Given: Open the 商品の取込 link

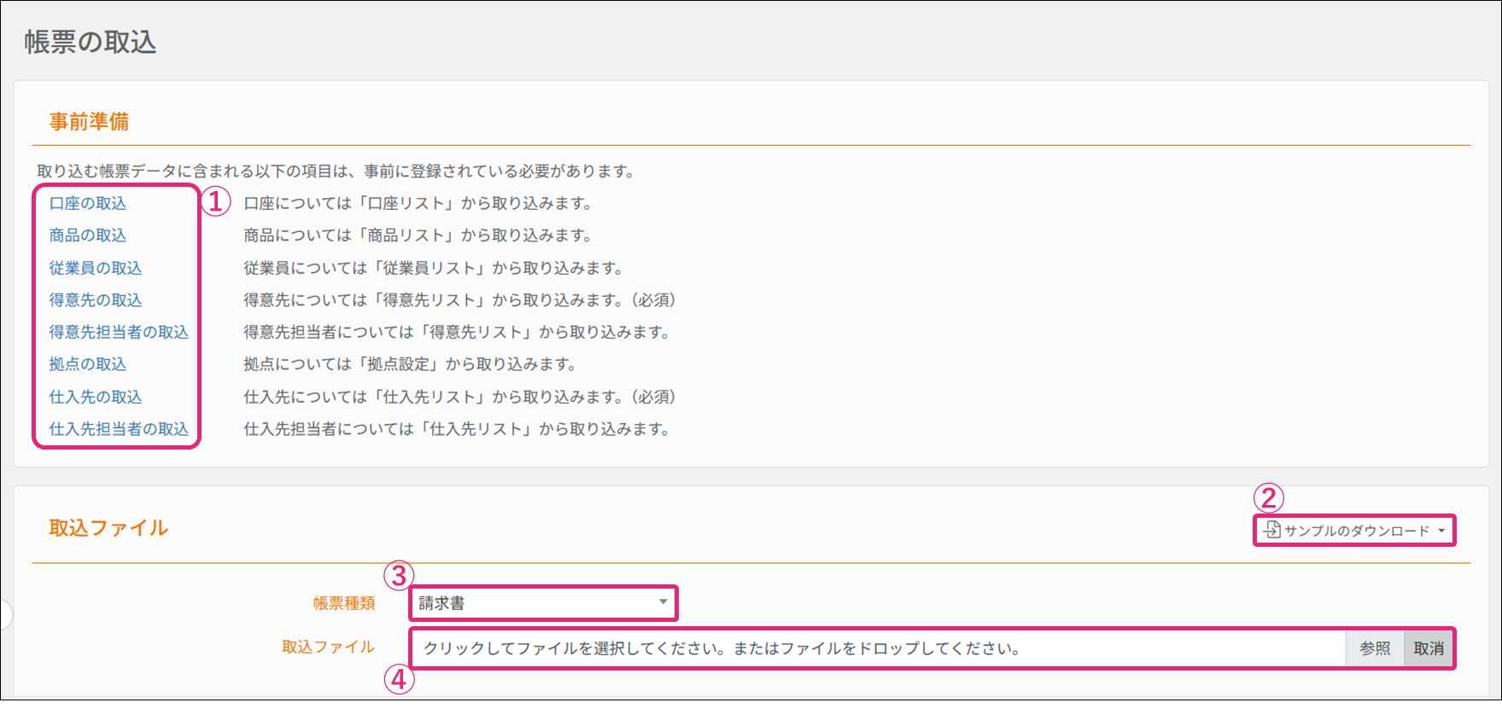Looking at the screenshot, I should click(88, 235).
